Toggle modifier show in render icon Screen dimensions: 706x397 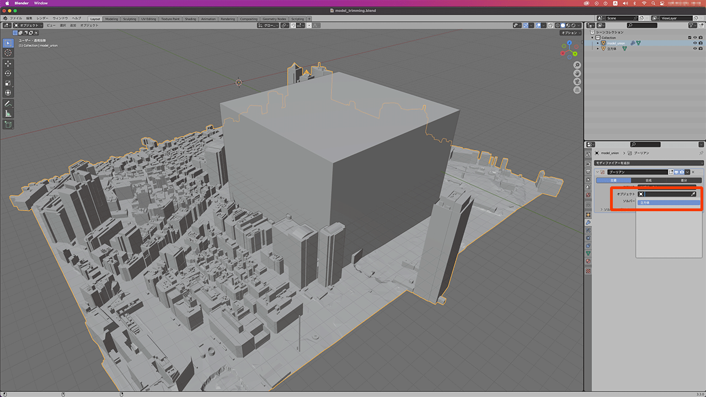(x=682, y=172)
